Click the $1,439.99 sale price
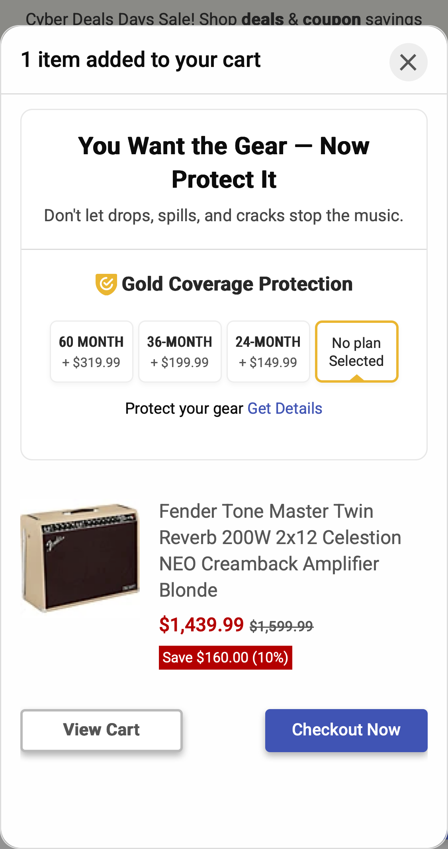Image resolution: width=448 pixels, height=849 pixels. 201,625
